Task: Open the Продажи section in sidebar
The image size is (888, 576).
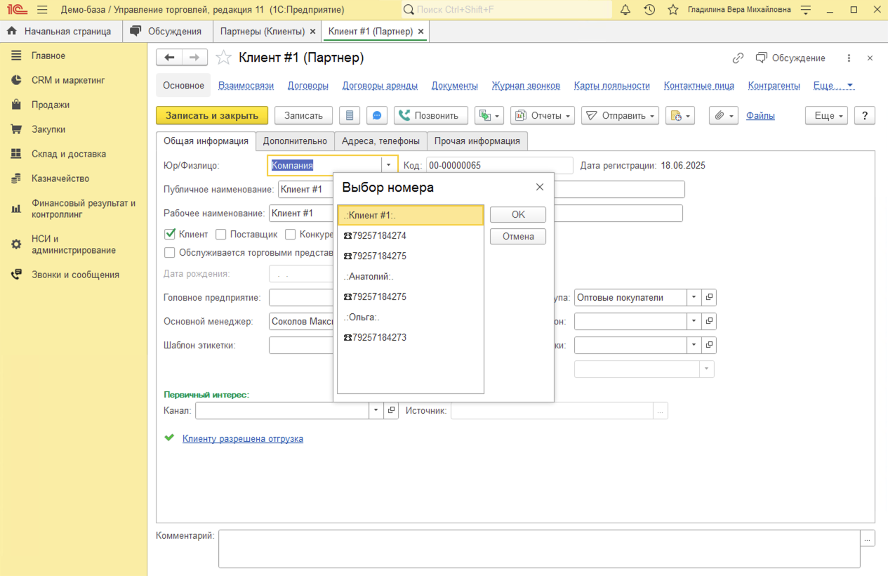Action: click(51, 105)
